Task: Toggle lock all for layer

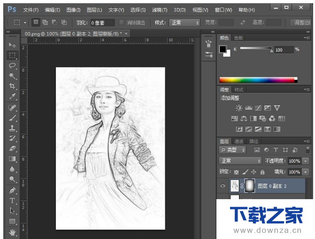Action: (262, 172)
